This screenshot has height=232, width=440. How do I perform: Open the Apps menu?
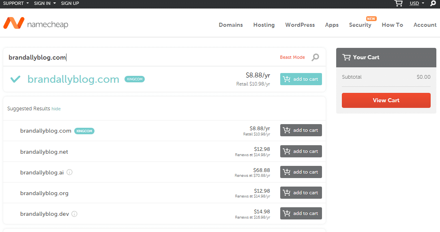pyautogui.click(x=332, y=25)
